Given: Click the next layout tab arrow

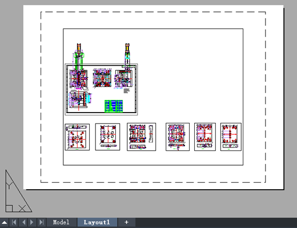Looking at the screenshot, I should pos(32,222).
